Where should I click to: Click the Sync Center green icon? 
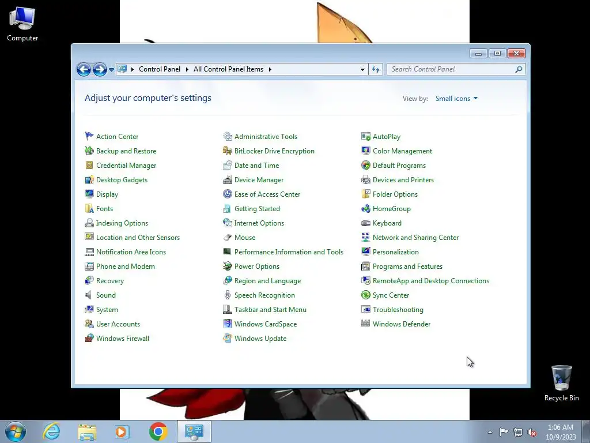[x=366, y=295]
